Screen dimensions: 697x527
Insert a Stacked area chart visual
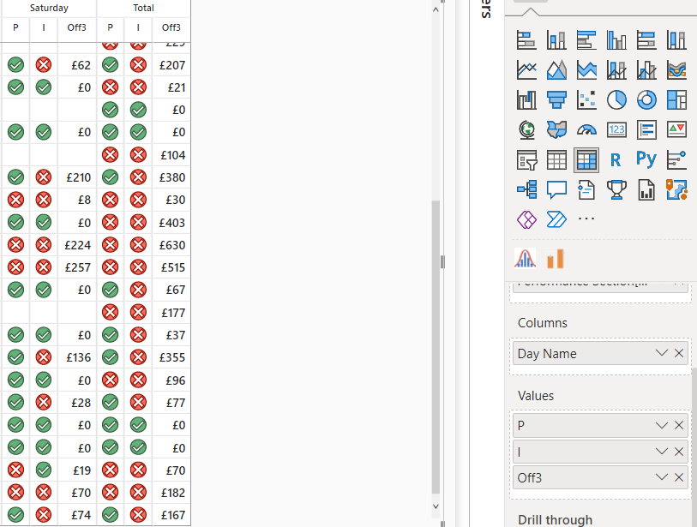pos(586,69)
